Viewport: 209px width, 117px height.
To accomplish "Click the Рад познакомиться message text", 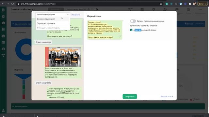I will (x=62, y=72).
